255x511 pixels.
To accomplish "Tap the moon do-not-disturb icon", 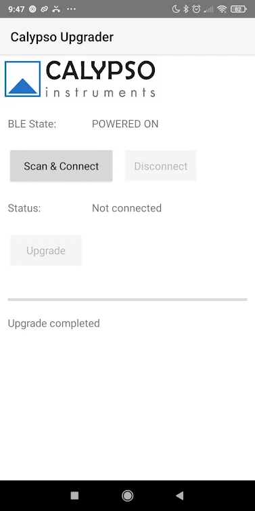I will [x=176, y=9].
